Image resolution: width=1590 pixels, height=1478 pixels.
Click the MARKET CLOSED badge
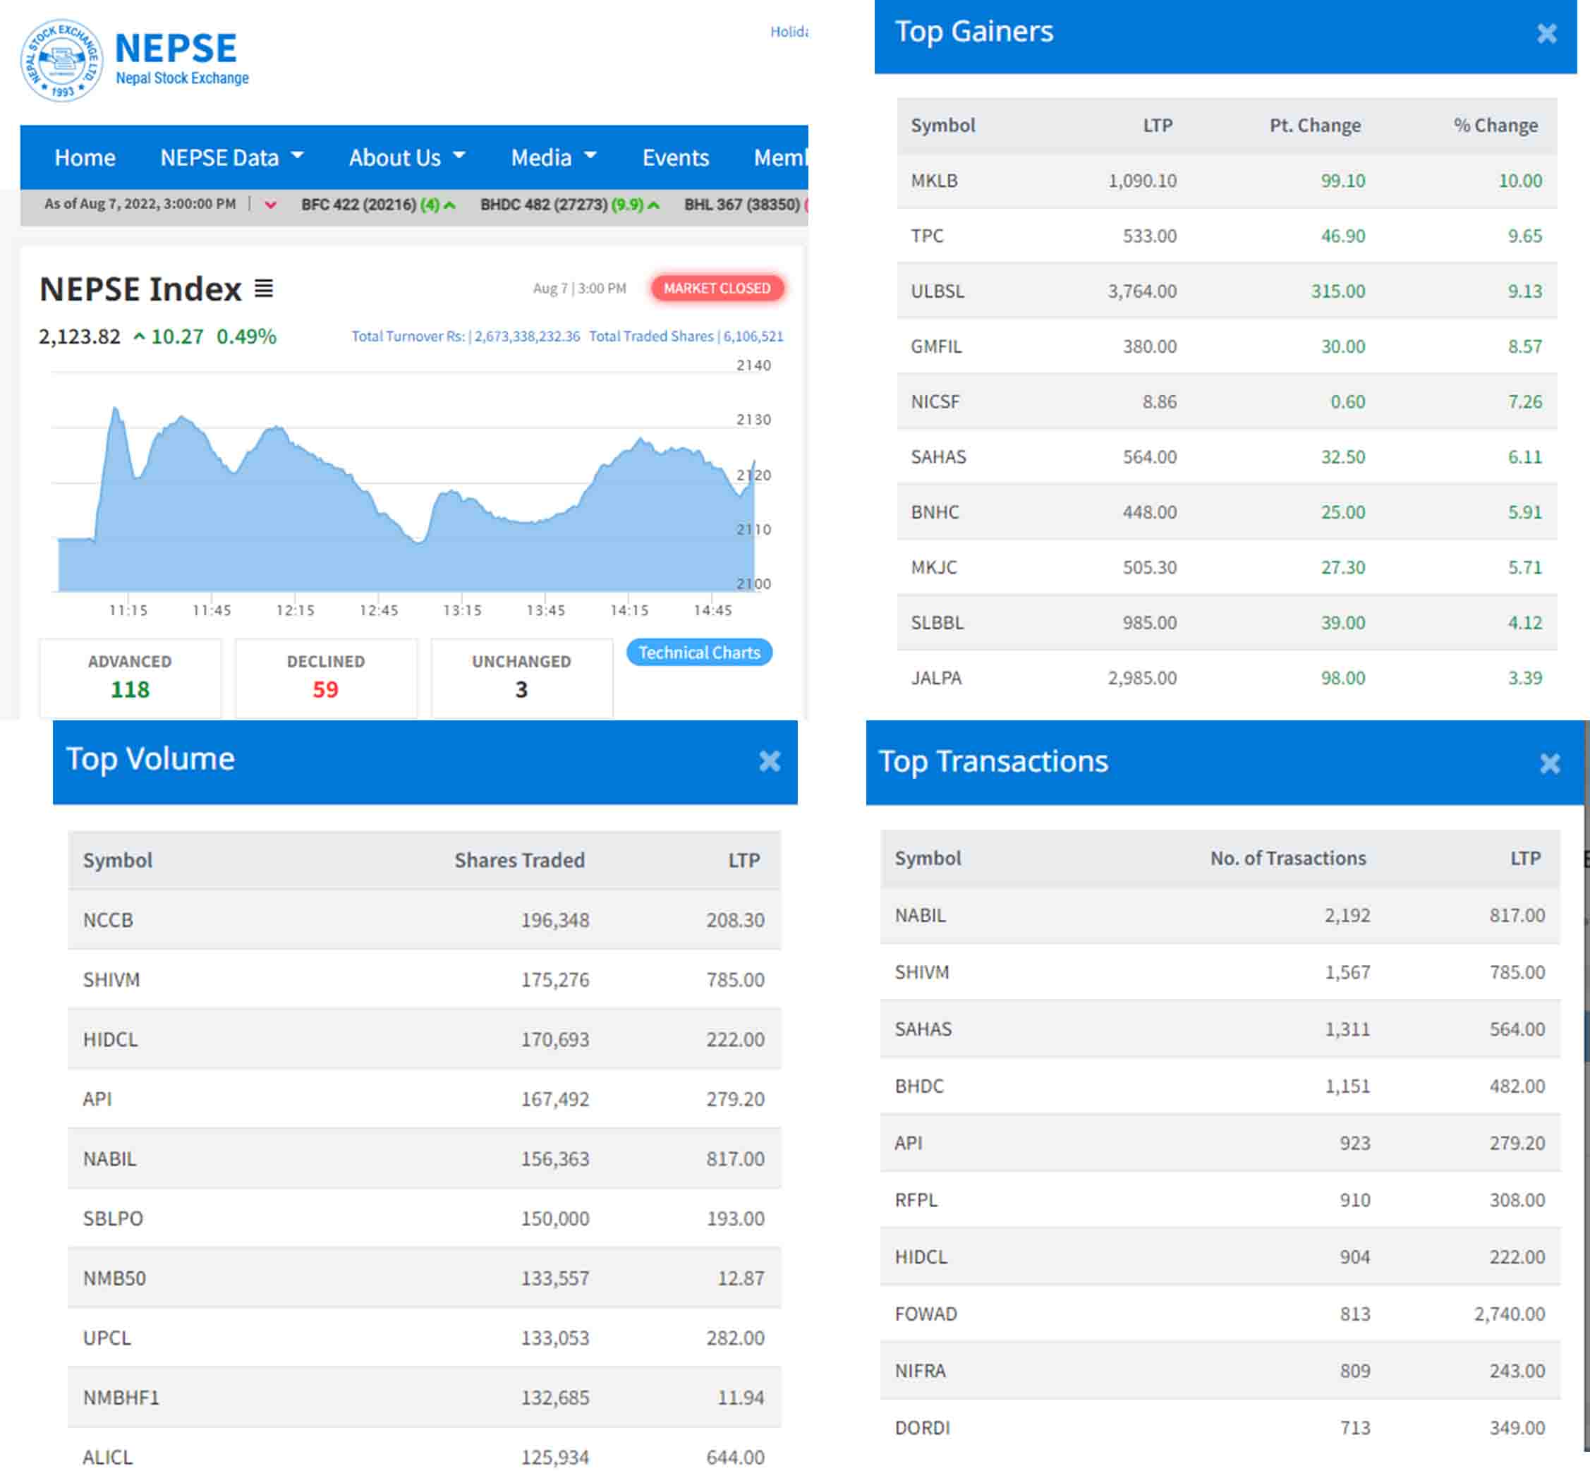point(717,288)
